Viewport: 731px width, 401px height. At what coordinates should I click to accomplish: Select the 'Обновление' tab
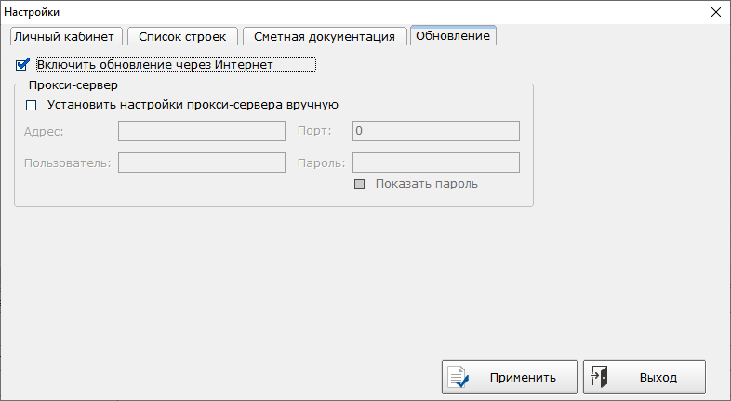[453, 35]
